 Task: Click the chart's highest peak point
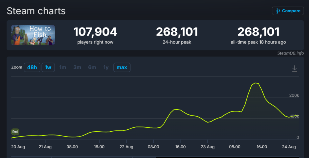pyautogui.click(x=255, y=83)
